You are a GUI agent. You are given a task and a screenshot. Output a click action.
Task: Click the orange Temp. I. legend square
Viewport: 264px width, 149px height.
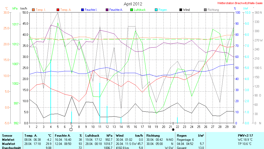[33, 10]
